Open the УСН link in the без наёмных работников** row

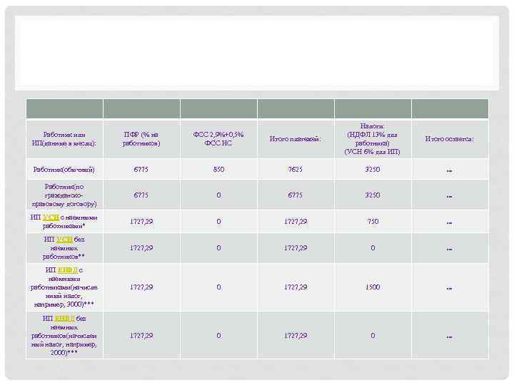click(64, 240)
